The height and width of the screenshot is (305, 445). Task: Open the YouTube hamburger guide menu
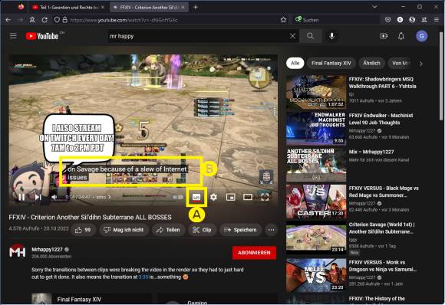[13, 36]
